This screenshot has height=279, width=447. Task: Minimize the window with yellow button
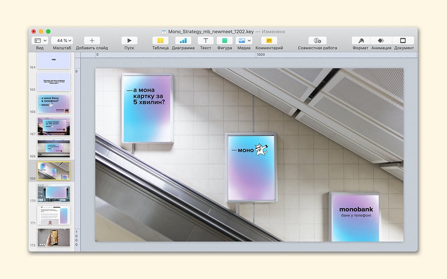click(x=41, y=31)
